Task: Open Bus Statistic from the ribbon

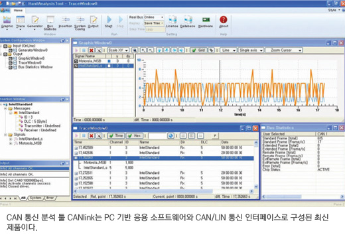Action: [x=50, y=23]
